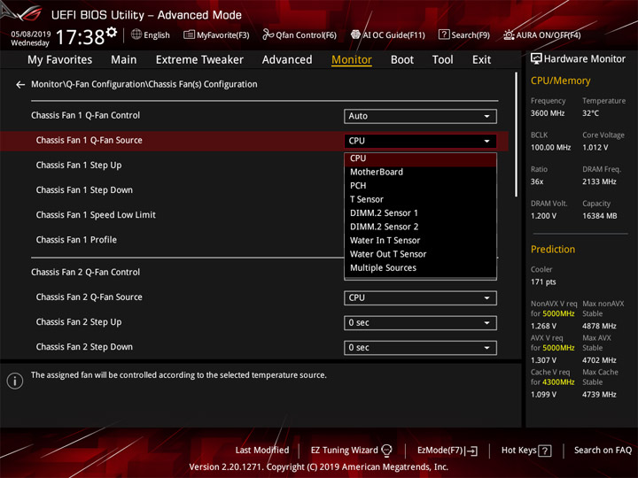Click the Hot Keys question mark icon
Viewport: 638px width, 478px height.
[544, 451]
